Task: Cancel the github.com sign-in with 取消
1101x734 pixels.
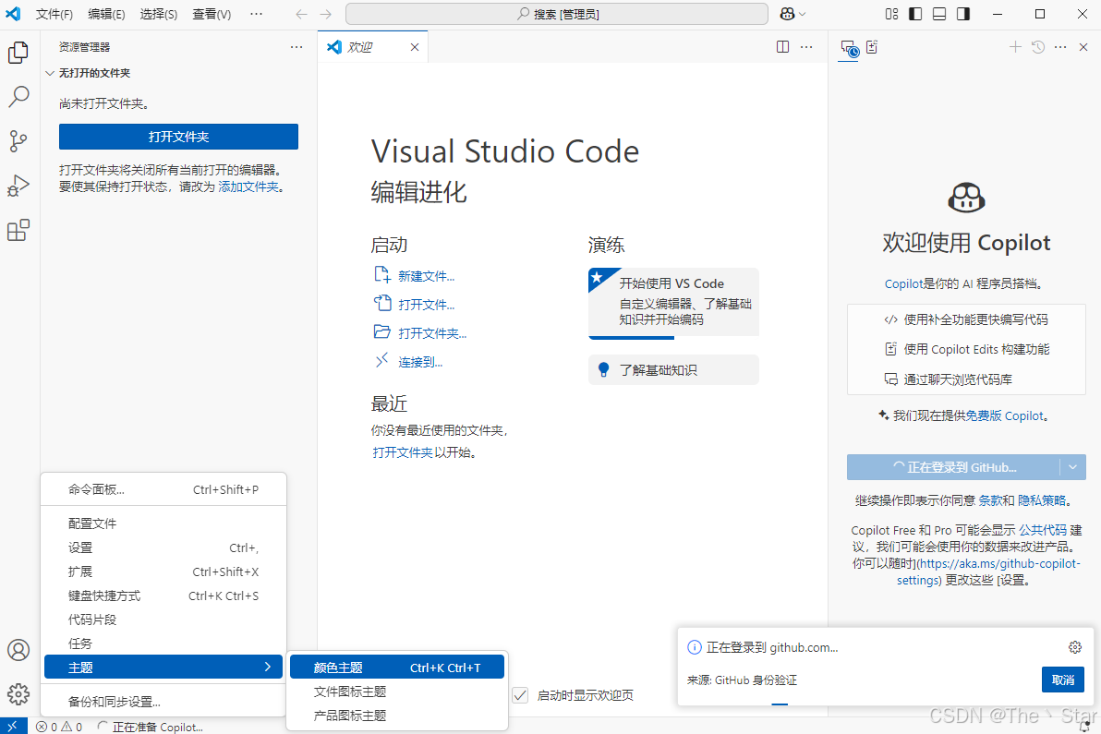Action: pos(1063,680)
